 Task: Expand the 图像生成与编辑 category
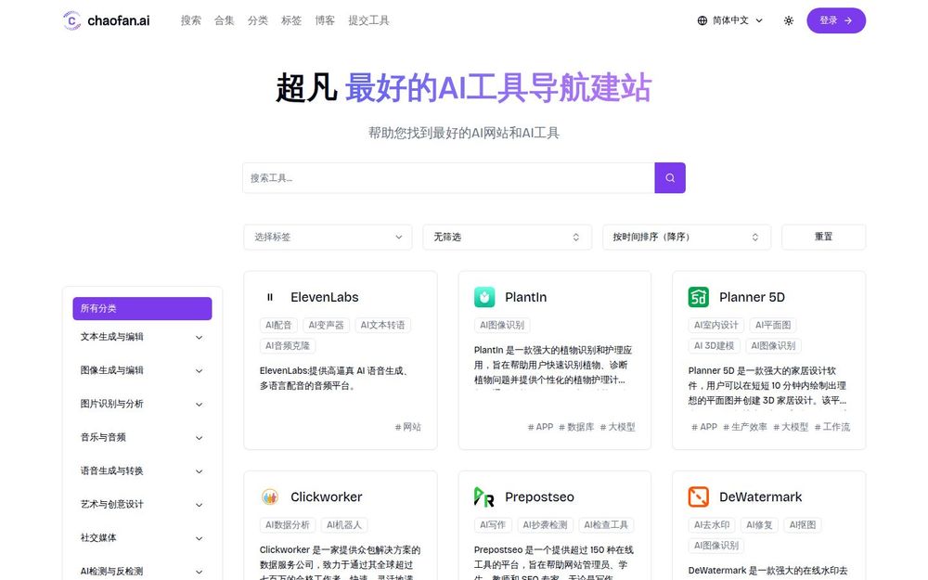tap(142, 370)
